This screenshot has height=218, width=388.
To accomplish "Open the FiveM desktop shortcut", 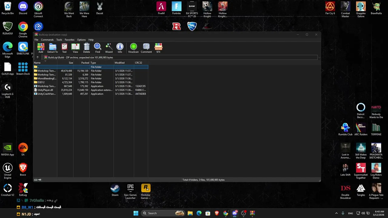I will [x=161, y=8].
